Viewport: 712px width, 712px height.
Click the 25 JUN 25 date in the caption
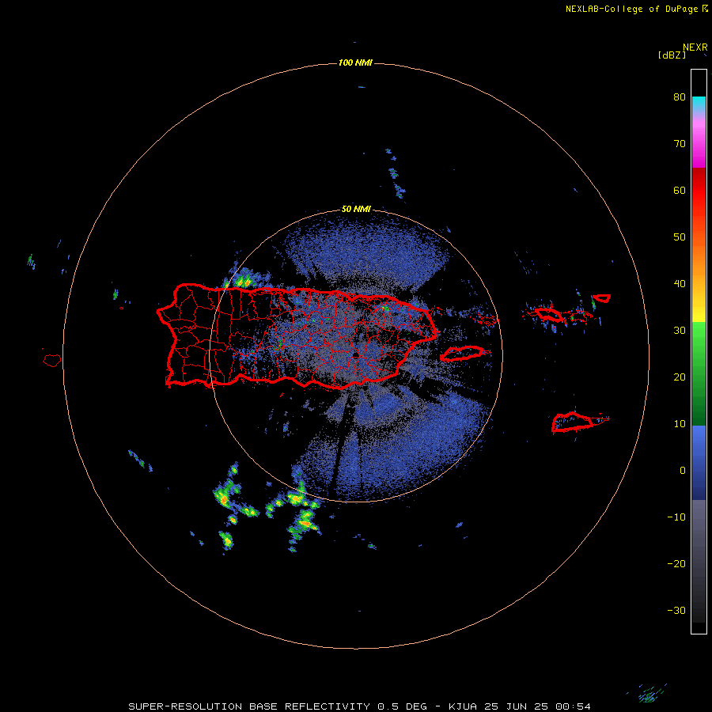516,706
